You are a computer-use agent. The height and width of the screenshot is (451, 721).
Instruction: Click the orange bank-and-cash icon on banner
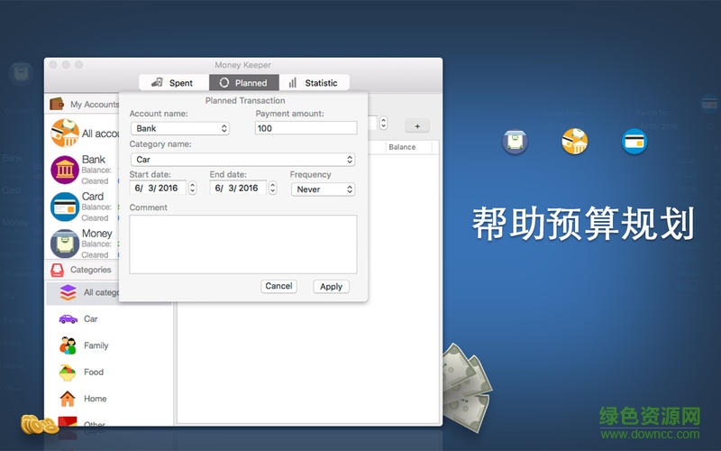click(575, 142)
